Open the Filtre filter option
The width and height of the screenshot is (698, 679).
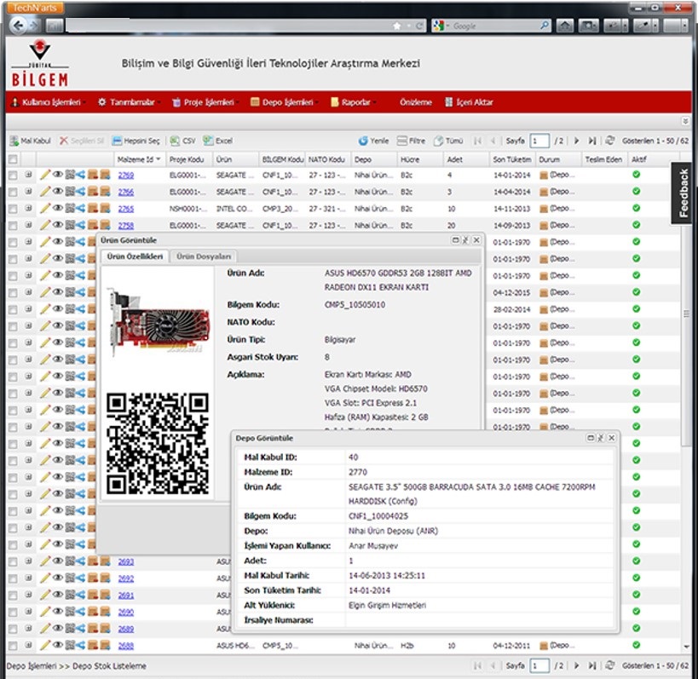(411, 141)
